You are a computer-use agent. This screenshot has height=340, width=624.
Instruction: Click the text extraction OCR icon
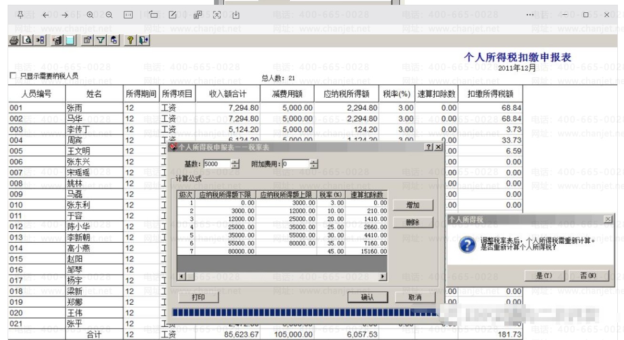coord(217,15)
